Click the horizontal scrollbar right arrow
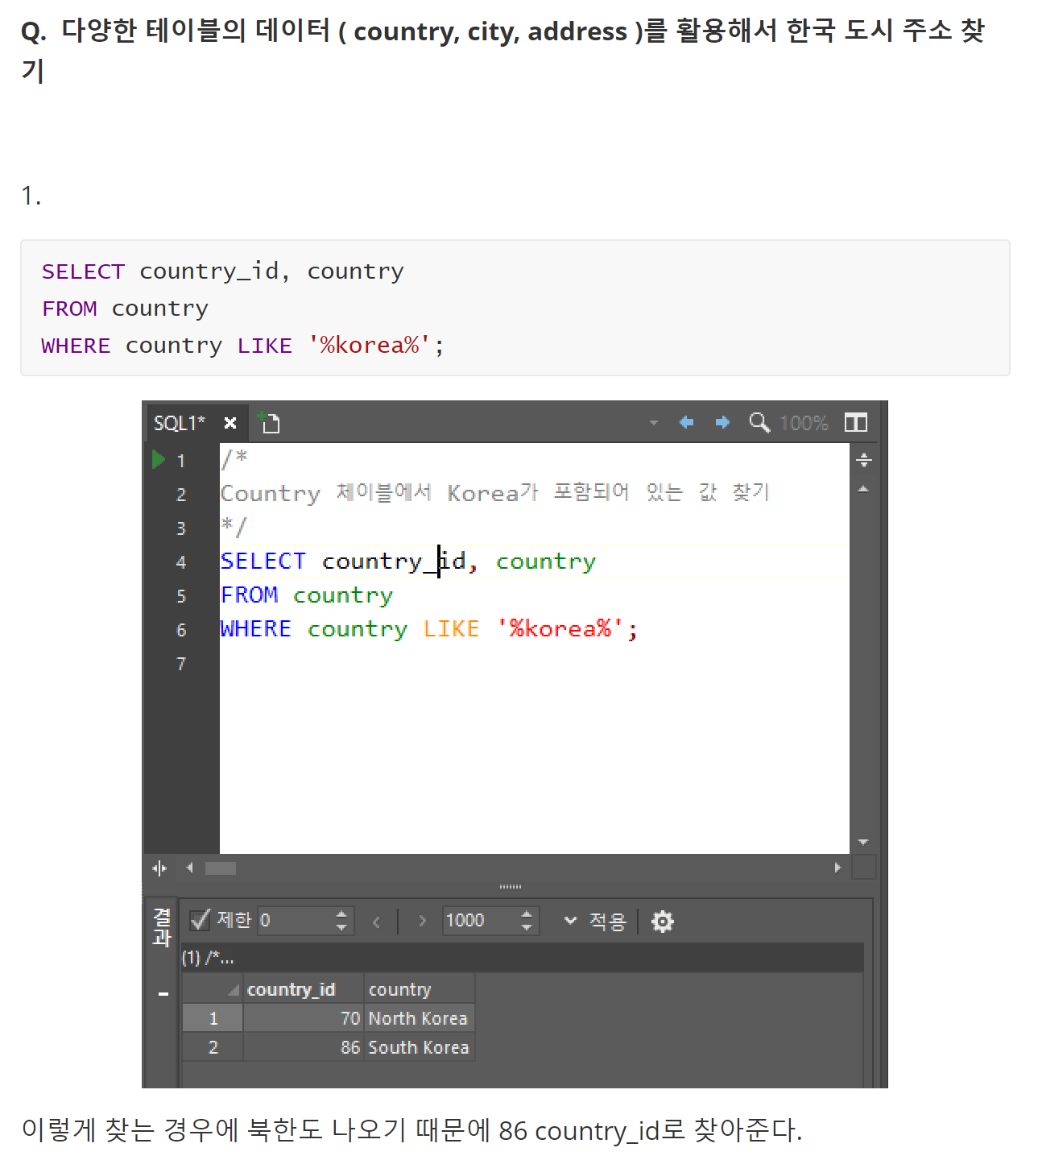 click(837, 868)
